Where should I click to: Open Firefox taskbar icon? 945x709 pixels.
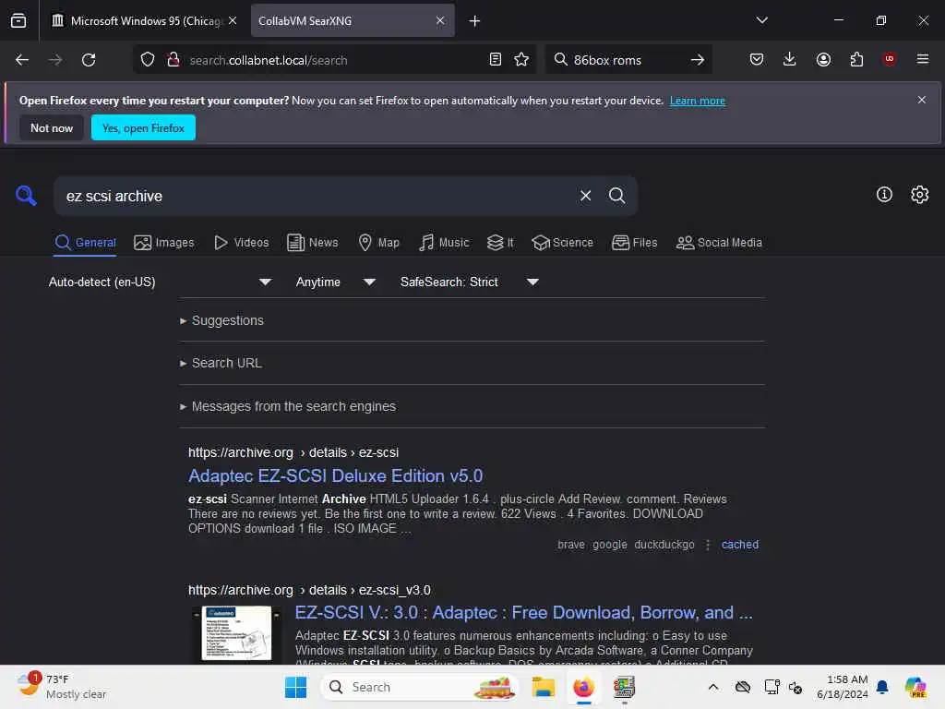pos(583,687)
